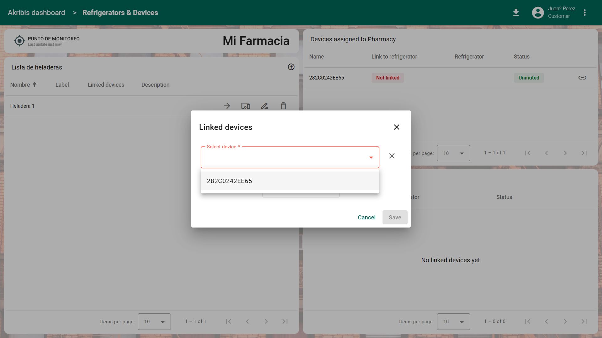Image resolution: width=602 pixels, height=338 pixels.
Task: Open items per page dropdown in refrigerator list
Action: (x=154, y=321)
